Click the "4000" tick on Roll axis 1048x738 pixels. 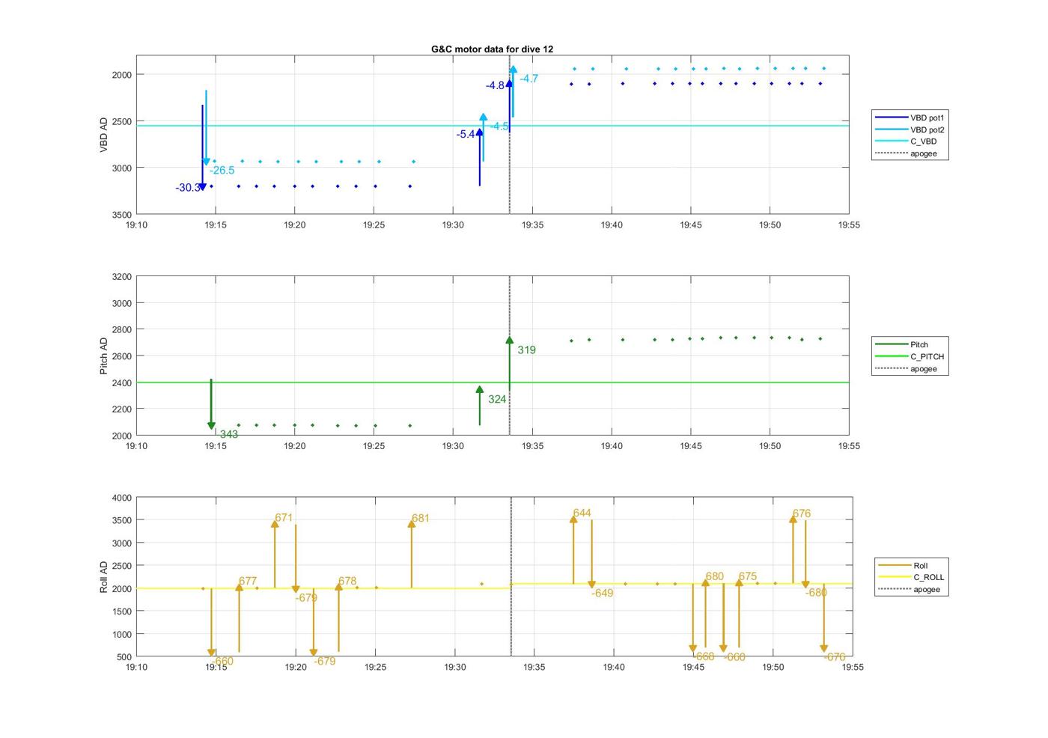121,498
